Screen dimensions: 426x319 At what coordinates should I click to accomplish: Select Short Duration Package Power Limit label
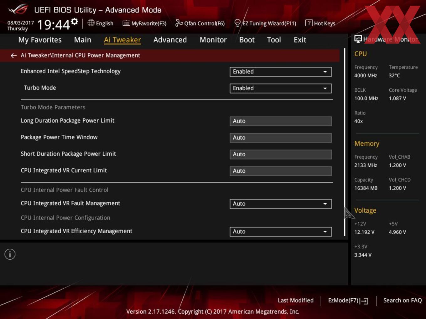(68, 154)
